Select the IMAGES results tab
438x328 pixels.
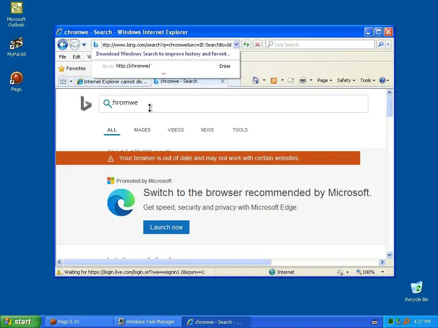click(x=142, y=130)
